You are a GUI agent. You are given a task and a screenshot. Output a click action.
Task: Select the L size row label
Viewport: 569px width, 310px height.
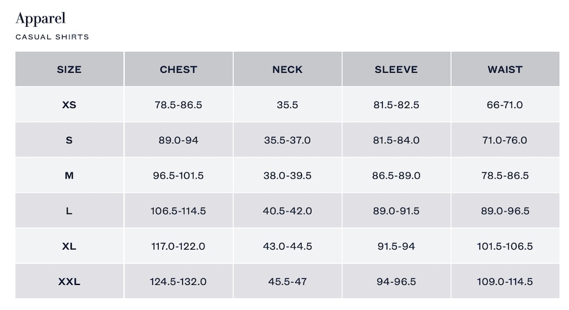coord(69,210)
